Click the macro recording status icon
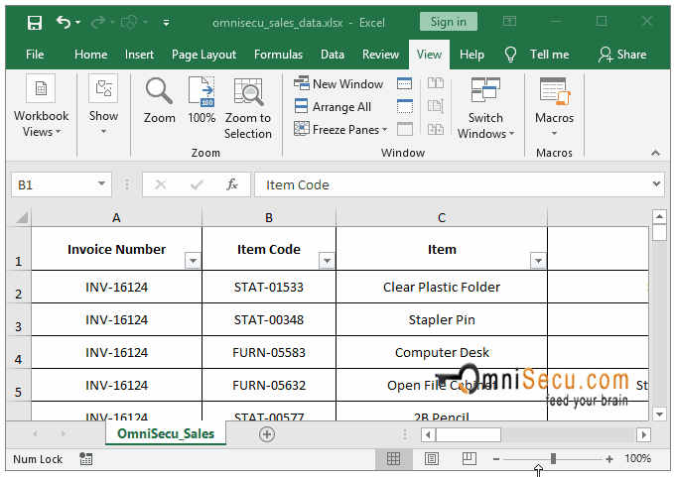674x477 pixels. pyautogui.click(x=86, y=459)
